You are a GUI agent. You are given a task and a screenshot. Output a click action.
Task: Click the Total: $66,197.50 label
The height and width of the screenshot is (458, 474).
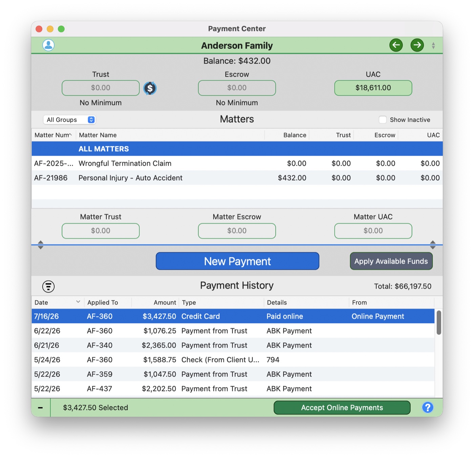(403, 287)
